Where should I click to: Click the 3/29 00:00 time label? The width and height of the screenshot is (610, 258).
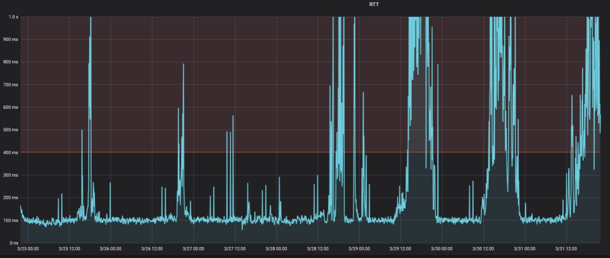click(359, 248)
